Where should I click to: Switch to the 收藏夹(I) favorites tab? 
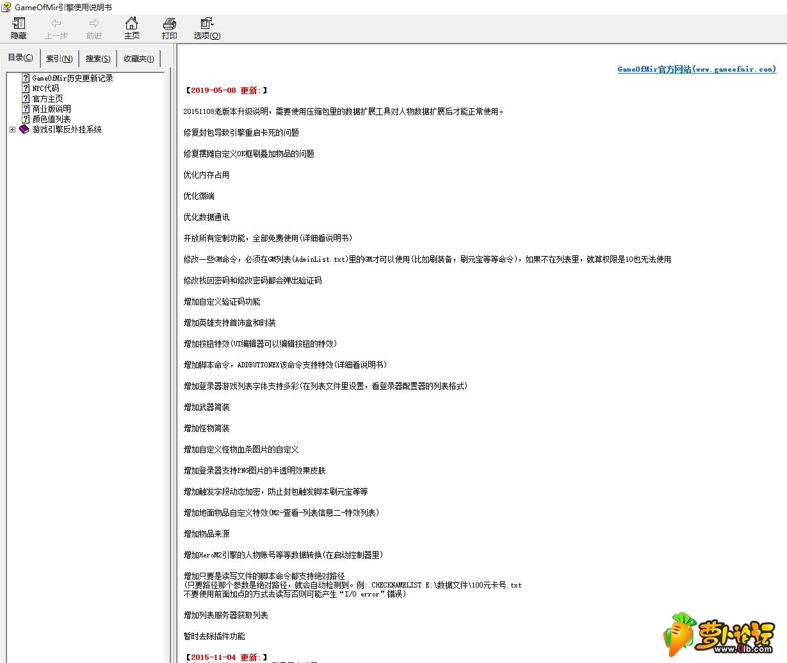click(139, 59)
